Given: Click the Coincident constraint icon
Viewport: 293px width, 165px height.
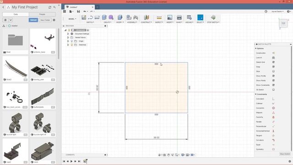Looking at the screenshot, I should (x=273, y=99).
